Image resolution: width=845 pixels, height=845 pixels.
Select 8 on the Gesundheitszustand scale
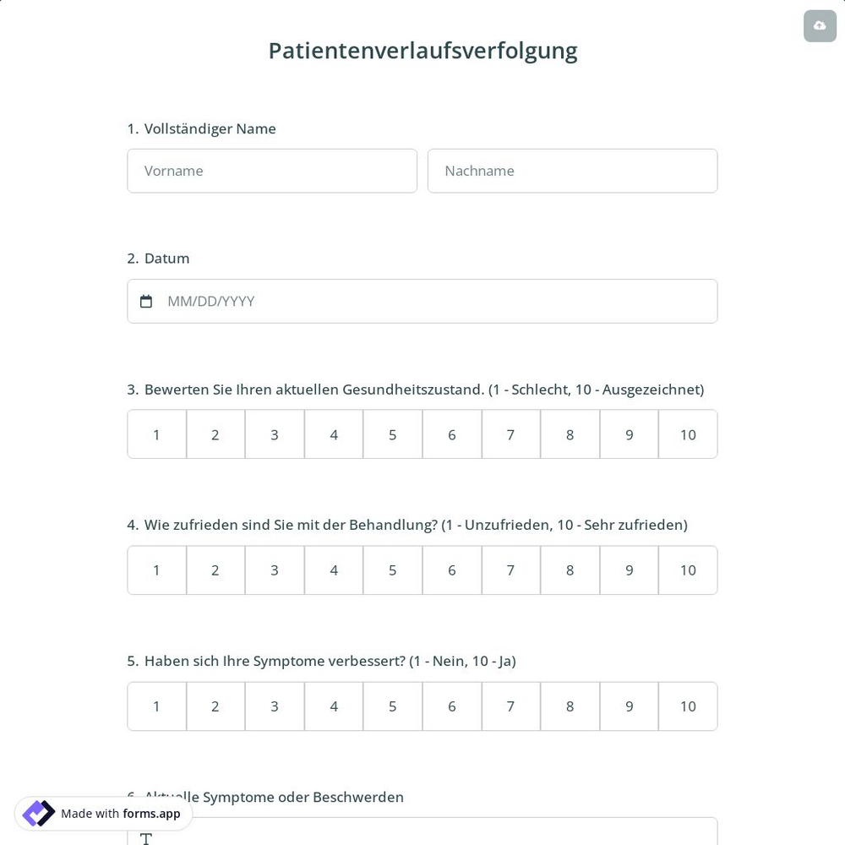(x=570, y=434)
